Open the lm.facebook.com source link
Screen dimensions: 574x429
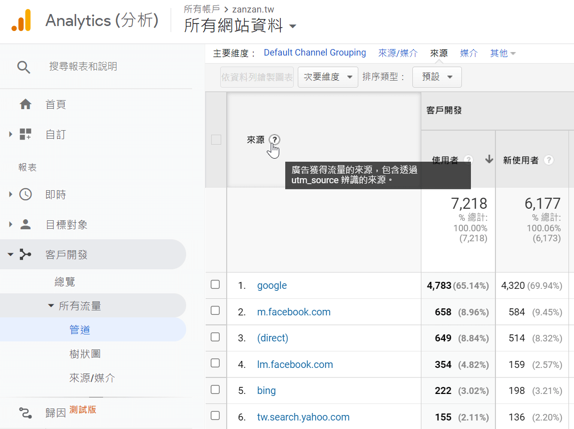(x=295, y=364)
